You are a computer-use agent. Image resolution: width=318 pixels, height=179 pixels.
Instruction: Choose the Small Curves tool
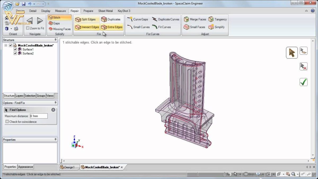click(138, 27)
